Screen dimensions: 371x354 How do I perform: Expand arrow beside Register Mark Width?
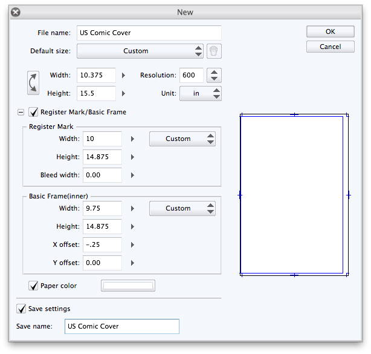tap(132, 139)
